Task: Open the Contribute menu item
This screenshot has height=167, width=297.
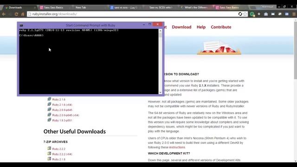Action: pos(221,27)
